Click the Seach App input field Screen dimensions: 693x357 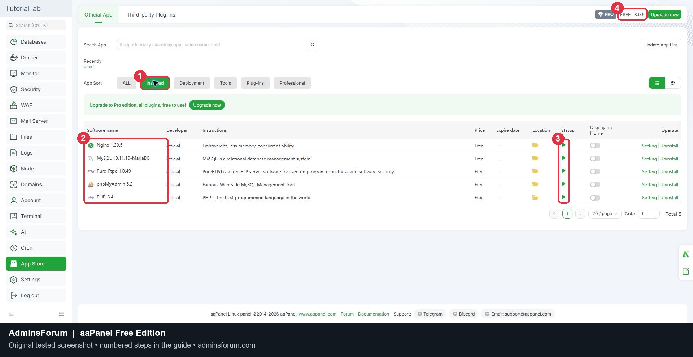point(212,45)
